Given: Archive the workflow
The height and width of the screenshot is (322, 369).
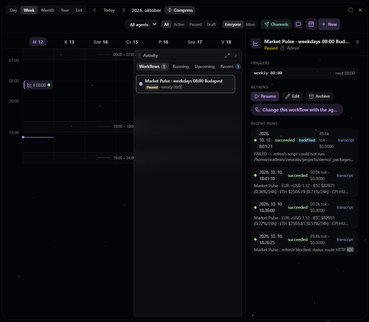Looking at the screenshot, I should pyautogui.click(x=319, y=96).
